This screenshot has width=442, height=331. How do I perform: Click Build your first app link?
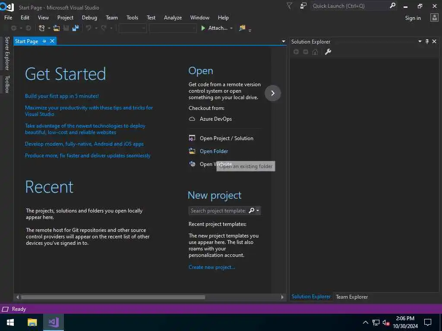tap(62, 96)
